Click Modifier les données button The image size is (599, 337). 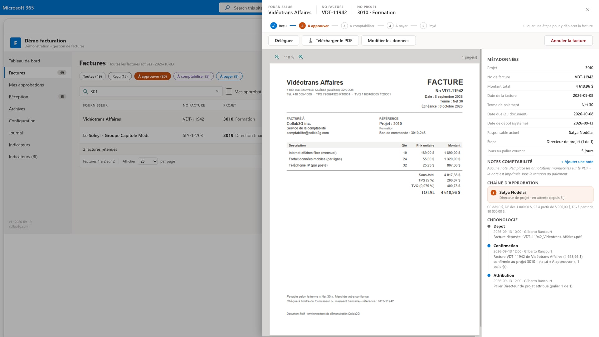pos(388,41)
